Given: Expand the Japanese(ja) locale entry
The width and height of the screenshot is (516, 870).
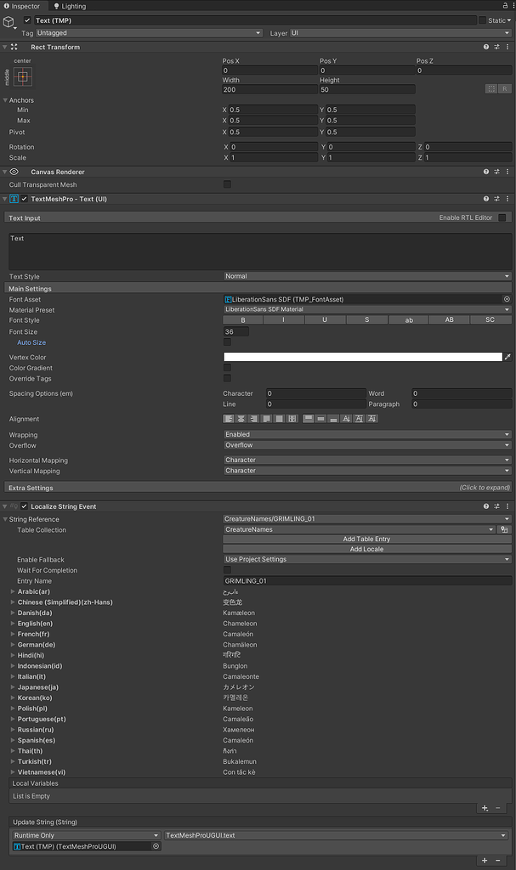Looking at the screenshot, I should (13, 687).
